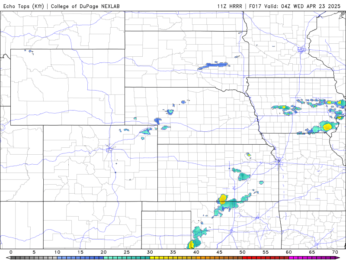Screen dimensions: 346x260
Task: Click the colorbar label "35"
Action: click(x=173, y=252)
